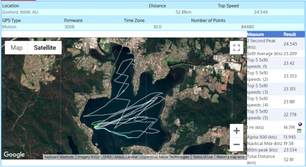Switch to Satellite view
The image size is (306, 167).
[x=45, y=48]
